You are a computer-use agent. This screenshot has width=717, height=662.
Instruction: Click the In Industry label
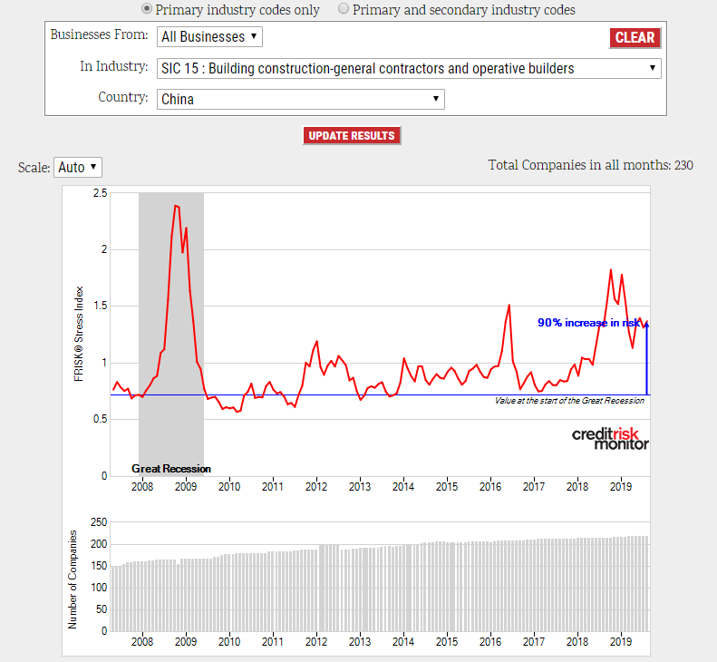(114, 66)
